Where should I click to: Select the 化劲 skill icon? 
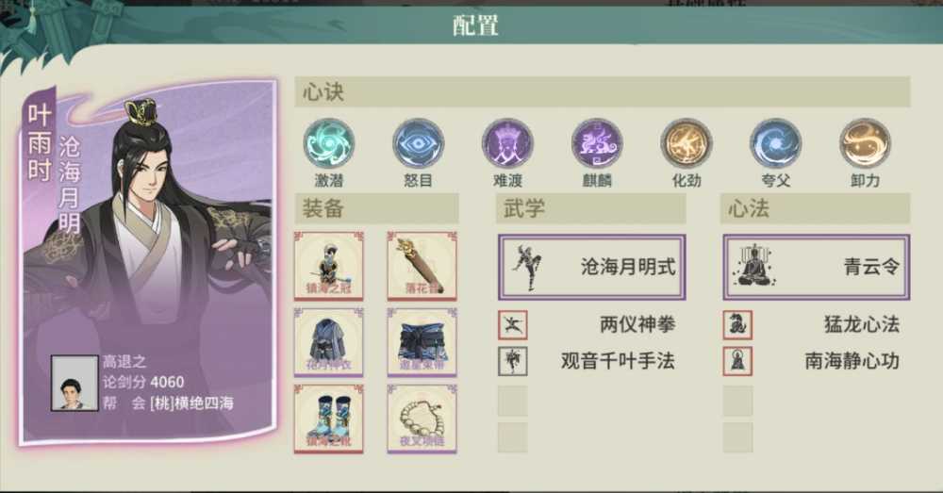pos(687,143)
